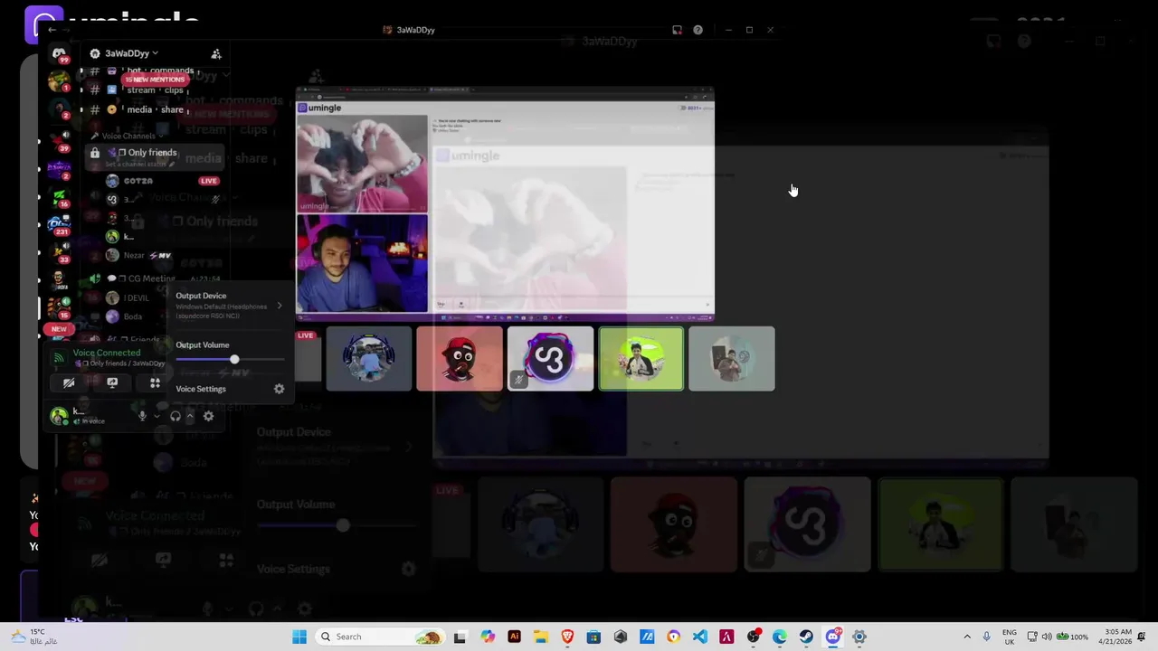This screenshot has height=651, width=1158.
Task: Click the green highlighted participant tile
Action: tap(641, 359)
